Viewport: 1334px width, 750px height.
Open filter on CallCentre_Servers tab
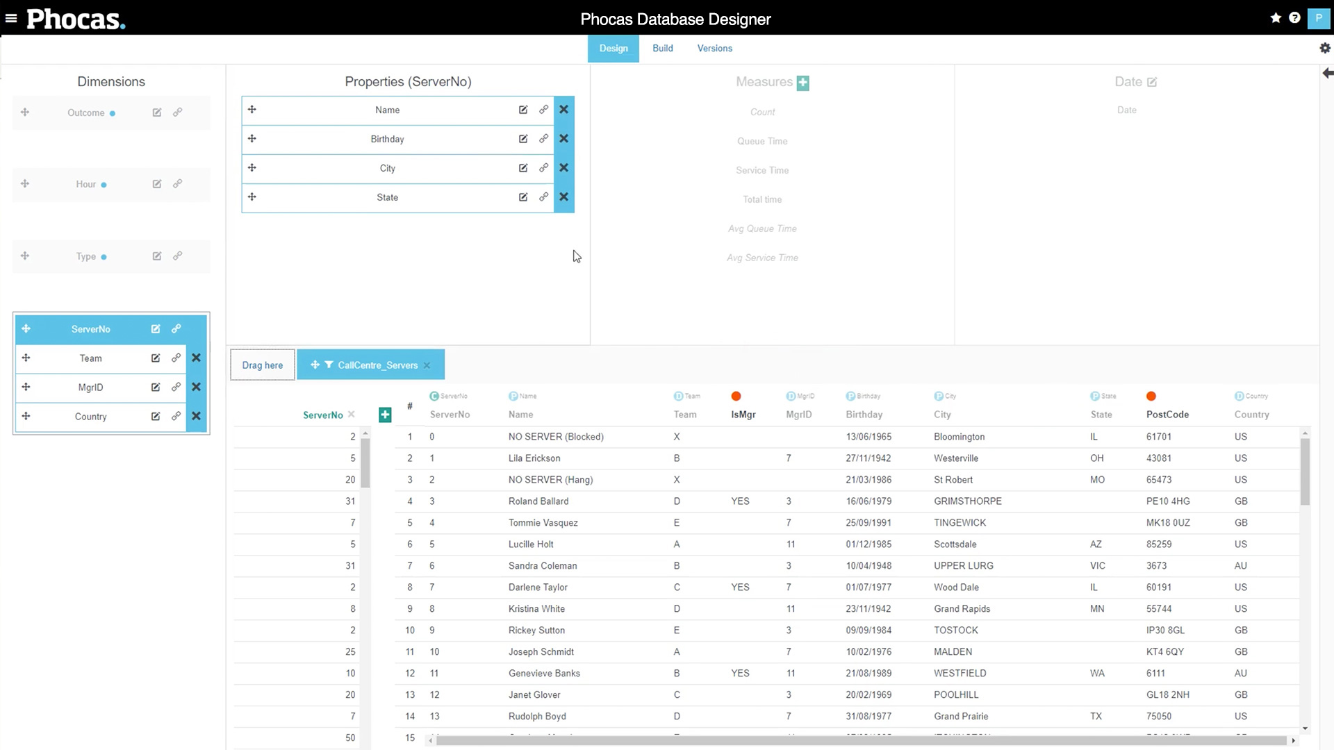pos(329,365)
